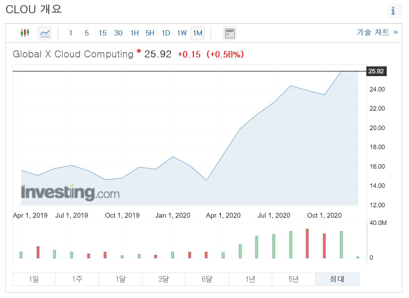Select the 6달 range tab

click(207, 279)
